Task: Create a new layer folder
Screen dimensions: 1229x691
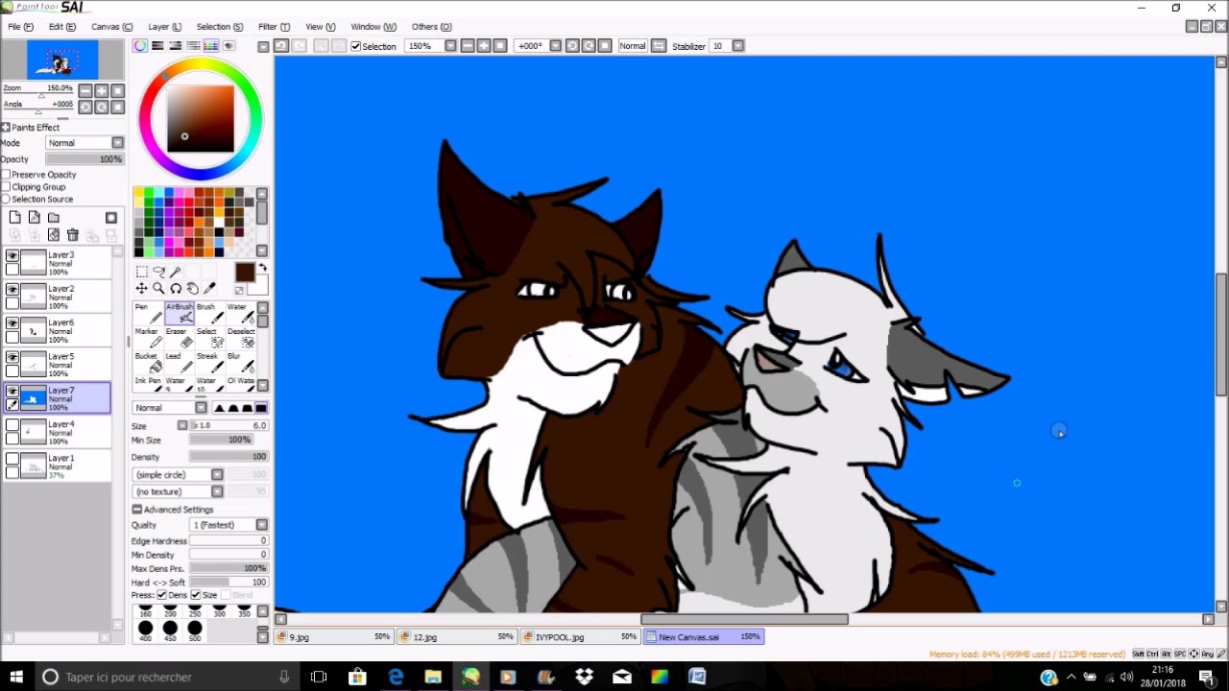Action: pos(53,218)
